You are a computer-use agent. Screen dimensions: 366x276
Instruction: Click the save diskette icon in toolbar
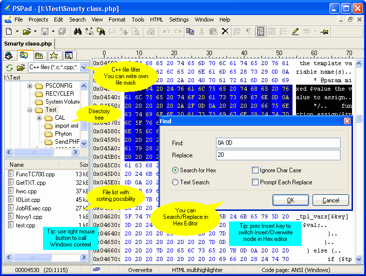(x=45, y=32)
